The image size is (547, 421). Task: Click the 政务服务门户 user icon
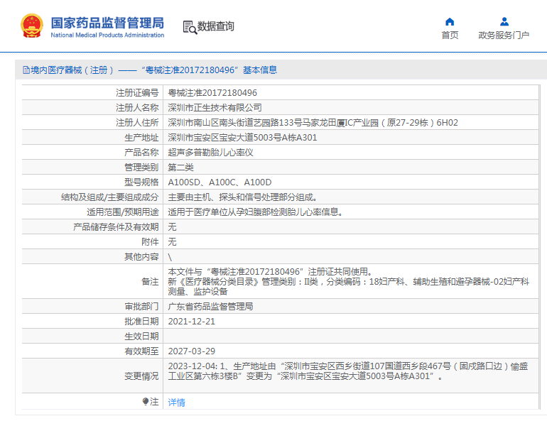click(x=504, y=21)
